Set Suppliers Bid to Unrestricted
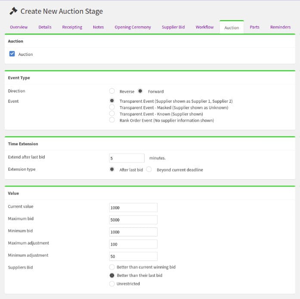This screenshot has width=300, height=299. click(x=112, y=284)
